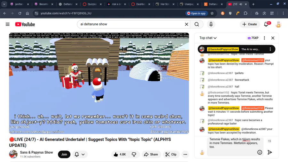Open the orange extension icon in the toolbar
Screen dimensions: 288x162
click(222, 13)
